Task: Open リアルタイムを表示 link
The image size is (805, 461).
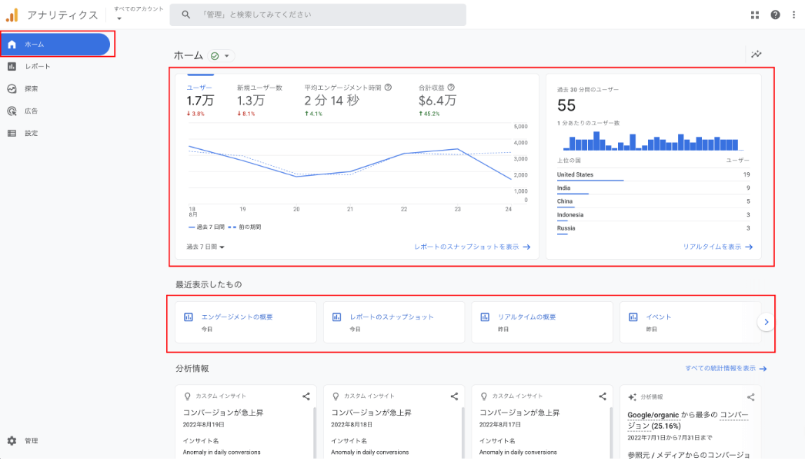Action: tap(718, 247)
